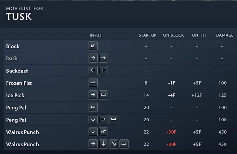
Task: Click the red -30F value in first Walrus Punch row
Action: 171,132
